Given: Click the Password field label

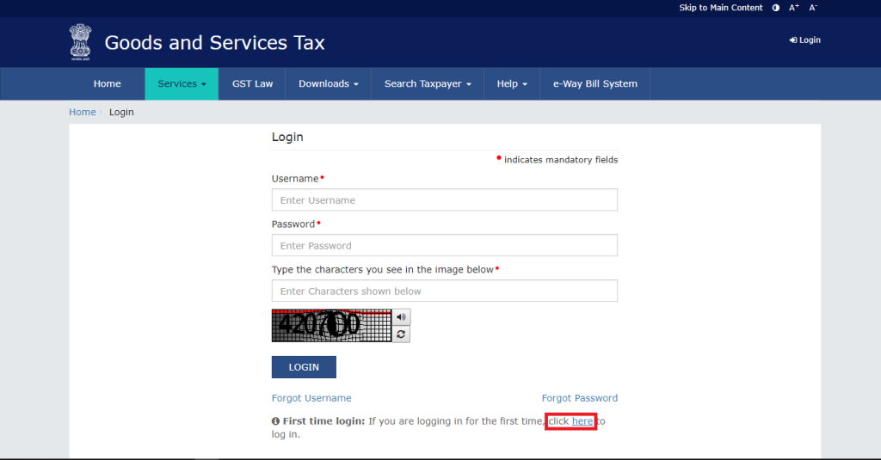Looking at the screenshot, I should click(x=293, y=224).
